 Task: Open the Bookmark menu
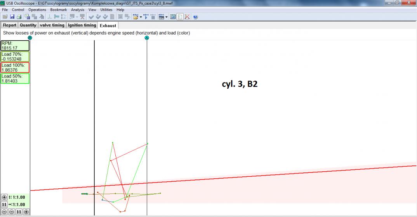click(x=58, y=9)
